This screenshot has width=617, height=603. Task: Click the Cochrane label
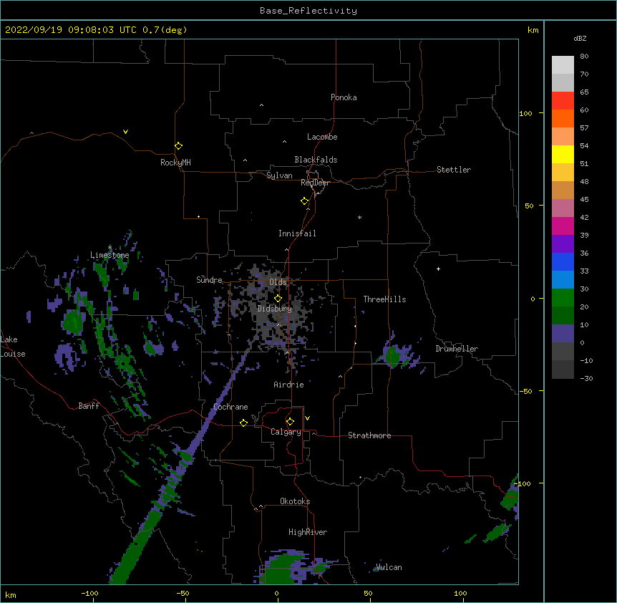(x=230, y=407)
